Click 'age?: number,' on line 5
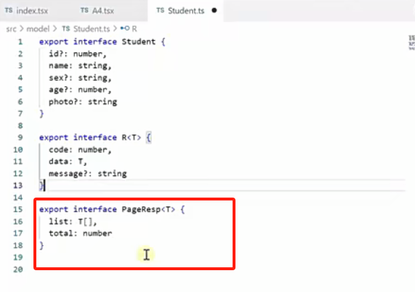Image resolution: width=415 pixels, height=292 pixels. click(80, 90)
